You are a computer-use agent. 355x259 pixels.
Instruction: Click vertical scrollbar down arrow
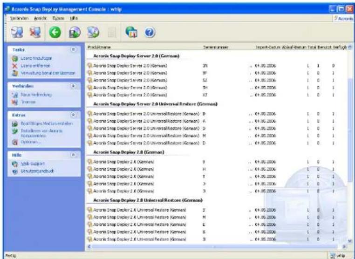point(350,241)
